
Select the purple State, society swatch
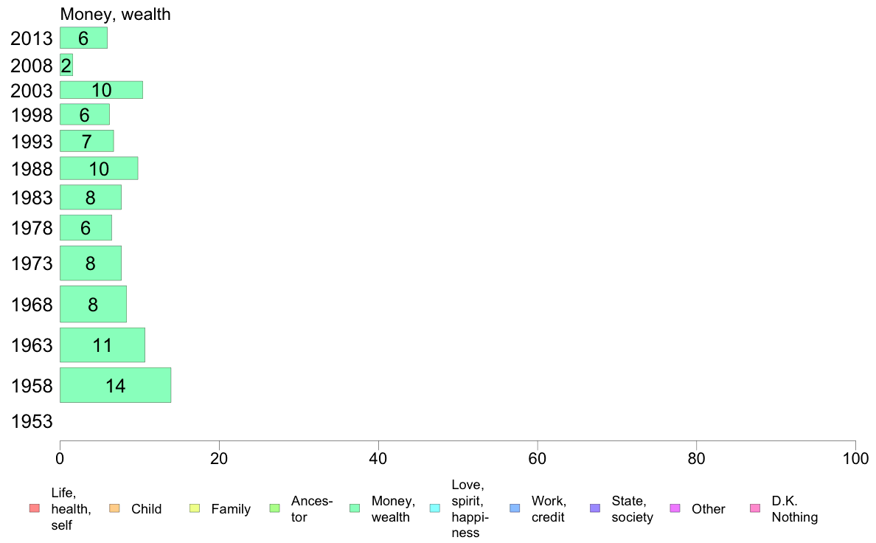595,508
